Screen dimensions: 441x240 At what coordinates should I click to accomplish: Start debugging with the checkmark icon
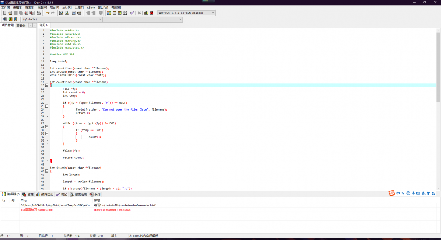tap(132, 13)
